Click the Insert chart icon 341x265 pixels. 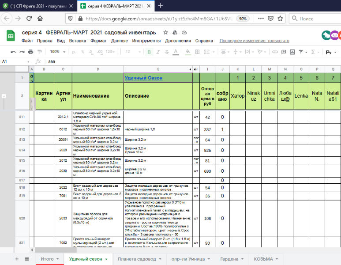pos(293,52)
